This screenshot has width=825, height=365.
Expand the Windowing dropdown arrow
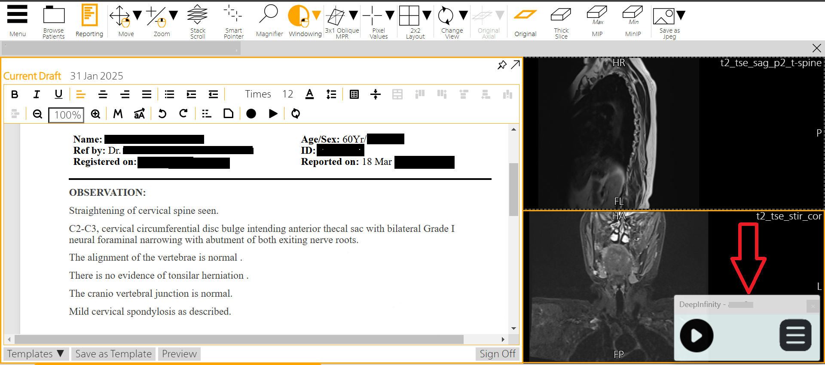click(317, 16)
